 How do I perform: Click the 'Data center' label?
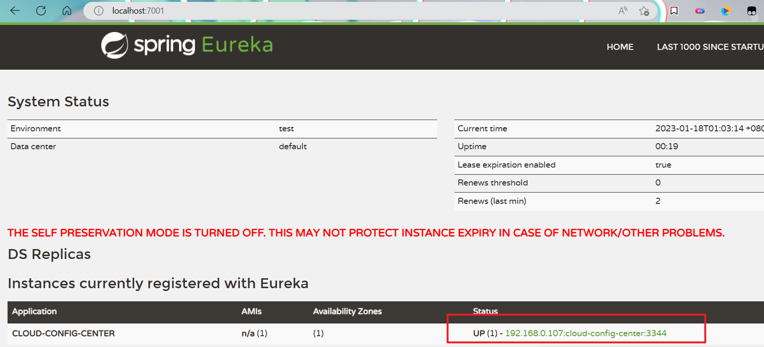(x=33, y=146)
